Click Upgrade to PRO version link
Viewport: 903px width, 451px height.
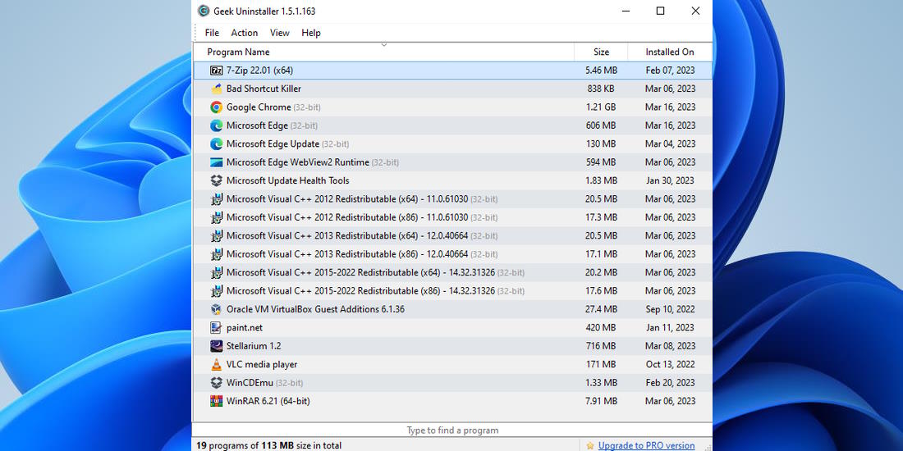[x=646, y=446]
